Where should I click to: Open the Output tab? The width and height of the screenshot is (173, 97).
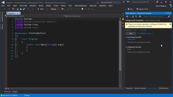click(x=15, y=92)
